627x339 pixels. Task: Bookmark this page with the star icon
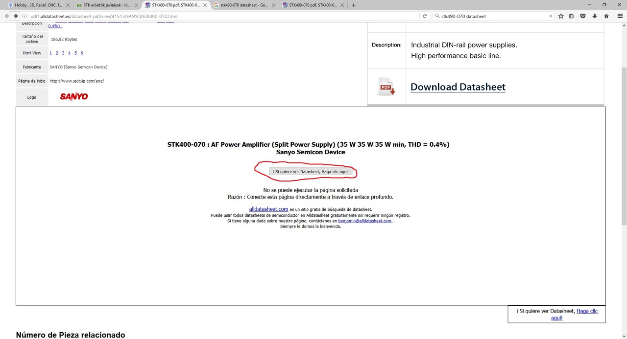tap(561, 16)
